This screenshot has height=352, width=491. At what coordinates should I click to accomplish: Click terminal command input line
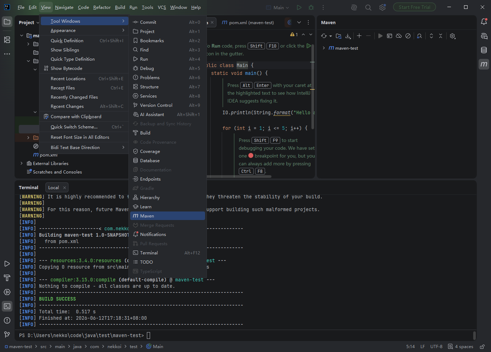(x=245, y=335)
